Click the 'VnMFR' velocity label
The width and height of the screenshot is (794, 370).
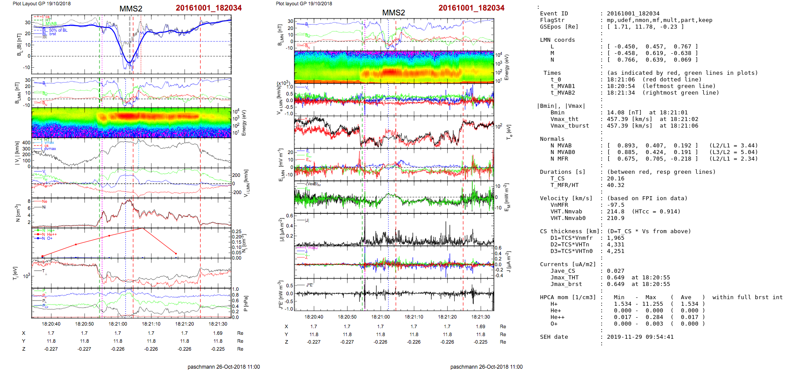tap(559, 205)
